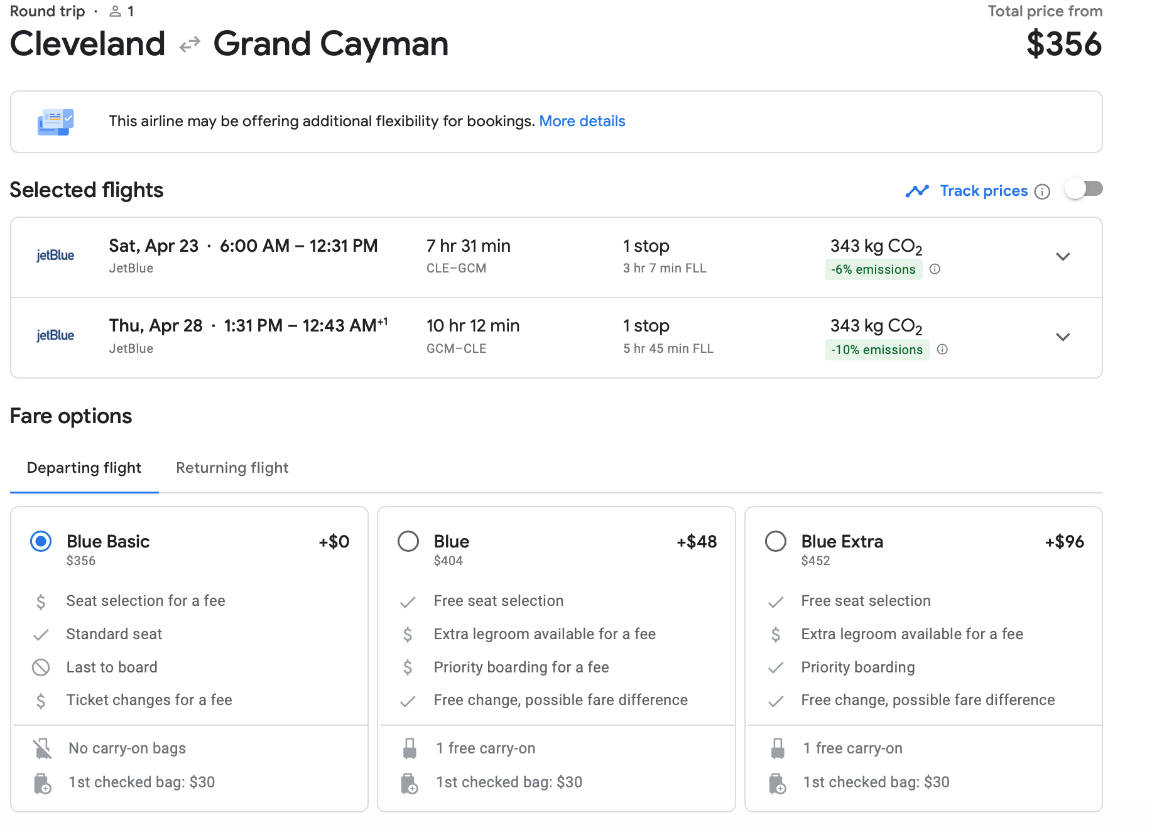
Task: Click the Track prices graph icon
Action: (917, 191)
